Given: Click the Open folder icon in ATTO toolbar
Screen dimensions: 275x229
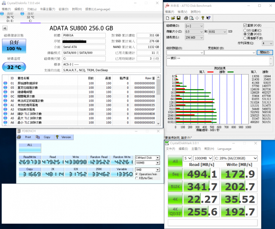Looking at the screenshot, I should click(173, 18).
